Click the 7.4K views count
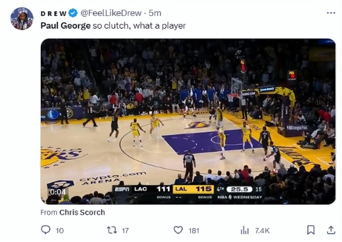This screenshot has width=342, height=242. click(x=262, y=231)
